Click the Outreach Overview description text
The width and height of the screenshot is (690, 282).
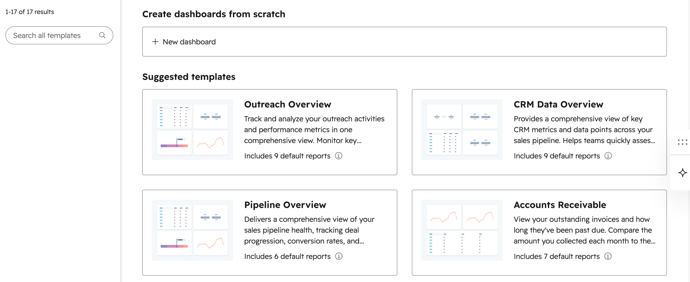(x=314, y=130)
